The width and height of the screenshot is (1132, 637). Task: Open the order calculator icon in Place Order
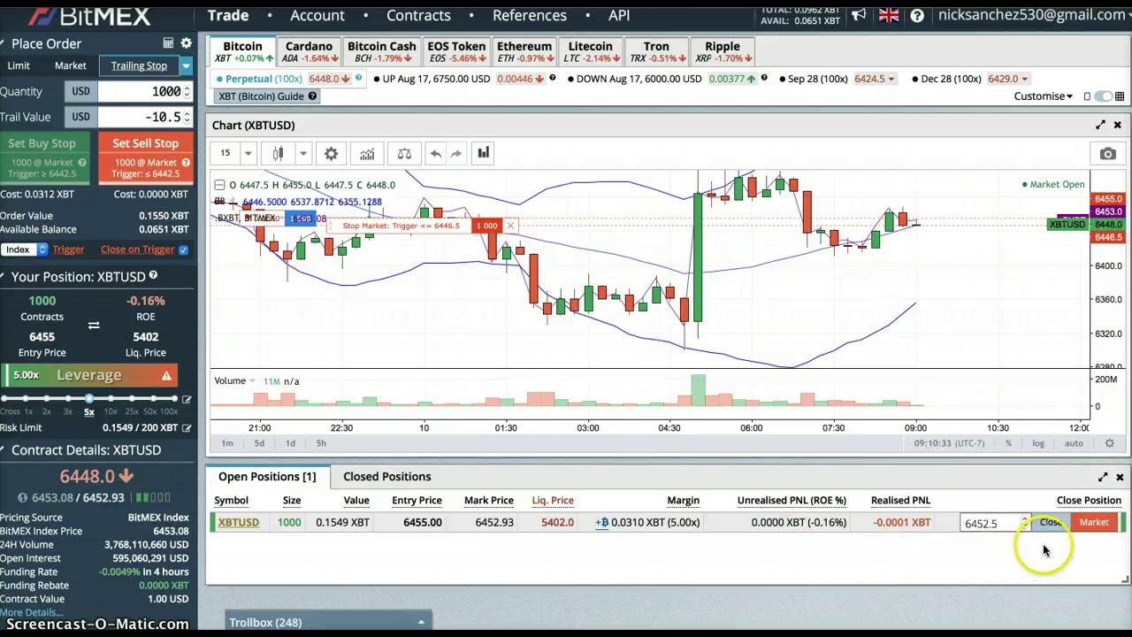pyautogui.click(x=168, y=43)
